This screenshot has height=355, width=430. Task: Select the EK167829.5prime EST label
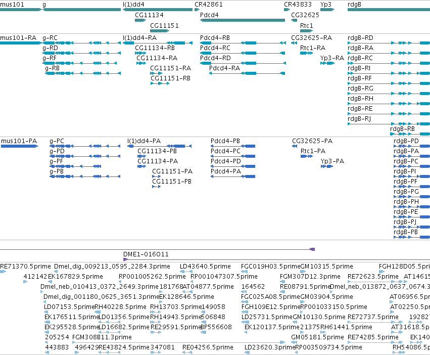[75, 277]
